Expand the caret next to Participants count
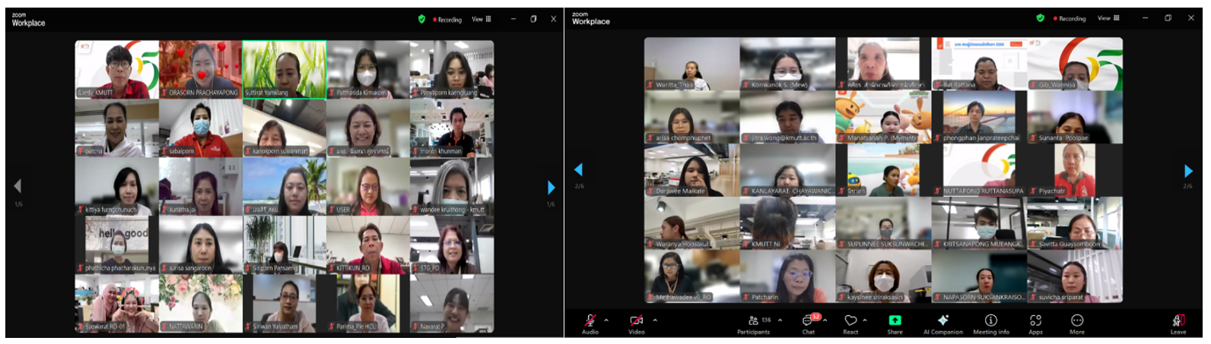Viewport: 1211px width, 344px height. (x=780, y=320)
